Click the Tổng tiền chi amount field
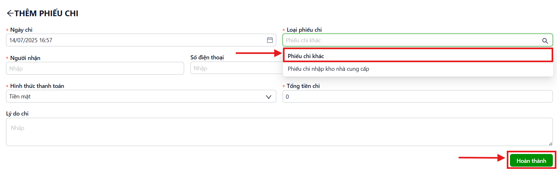This screenshot has width=557, height=173. click(417, 96)
